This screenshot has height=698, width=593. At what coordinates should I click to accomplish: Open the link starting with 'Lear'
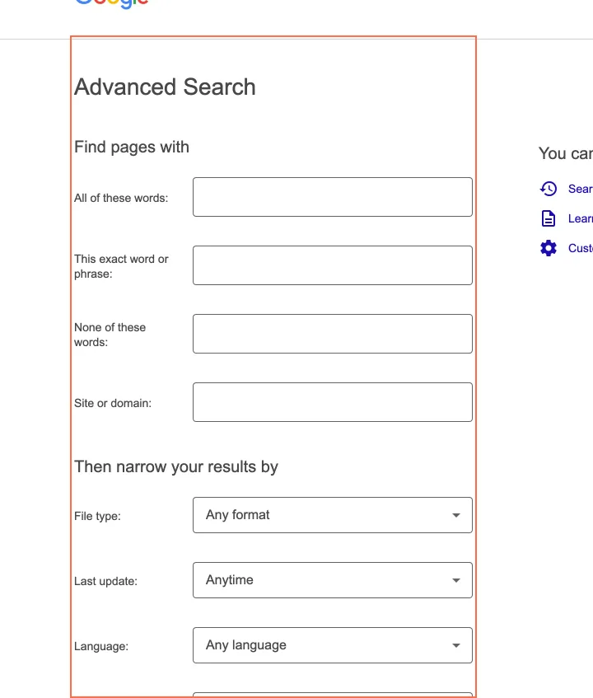[x=581, y=218]
